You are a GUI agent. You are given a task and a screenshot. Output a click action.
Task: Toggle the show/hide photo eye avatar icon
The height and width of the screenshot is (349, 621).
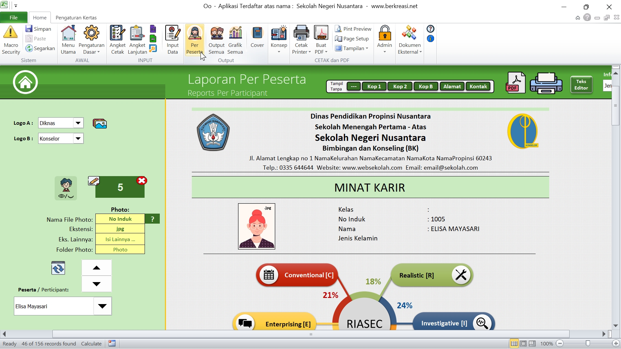[66, 188]
